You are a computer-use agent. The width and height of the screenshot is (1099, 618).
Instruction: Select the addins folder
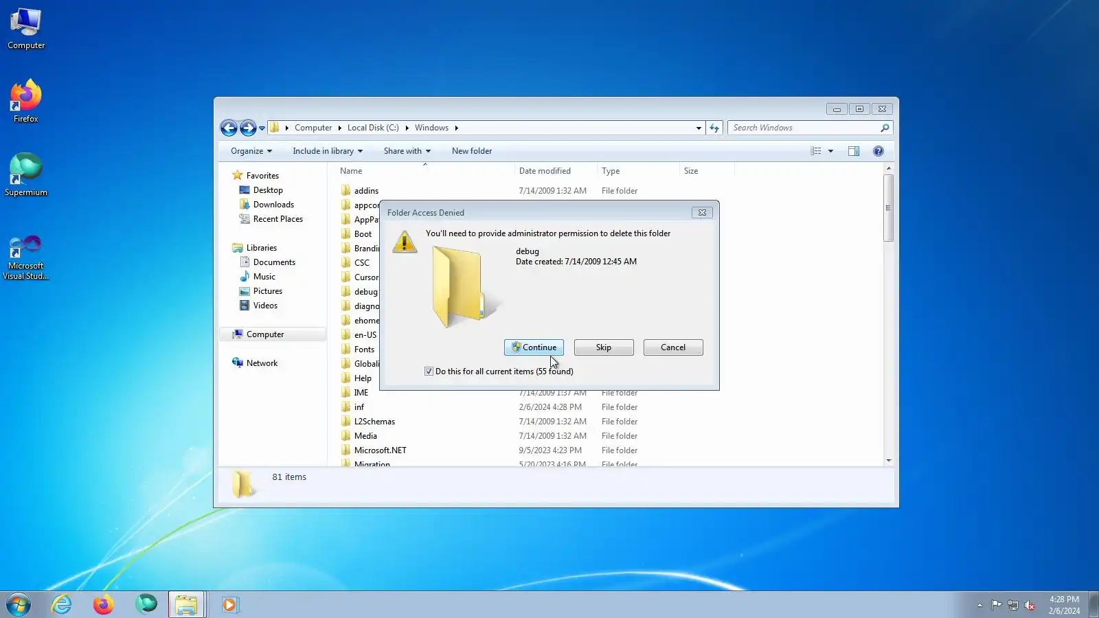[x=366, y=191]
